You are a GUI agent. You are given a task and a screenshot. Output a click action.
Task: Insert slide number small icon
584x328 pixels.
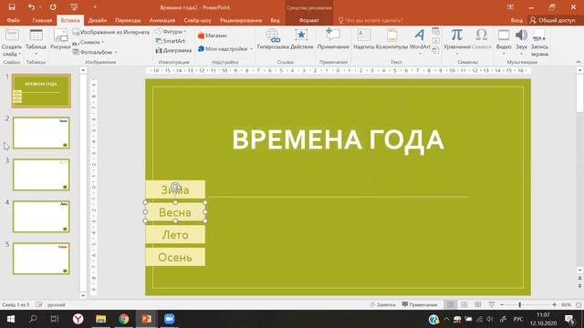[x=436, y=40]
